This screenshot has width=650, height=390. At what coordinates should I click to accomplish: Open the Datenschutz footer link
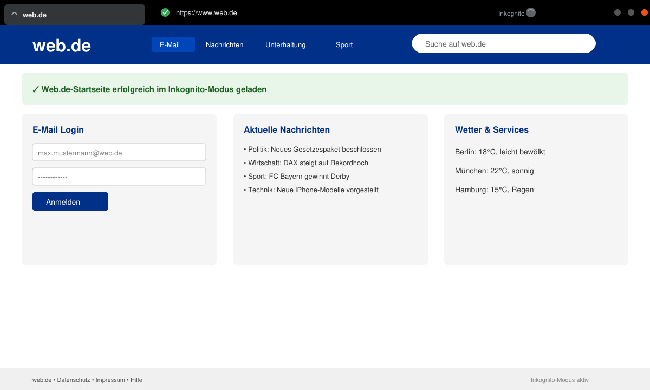[x=74, y=380]
